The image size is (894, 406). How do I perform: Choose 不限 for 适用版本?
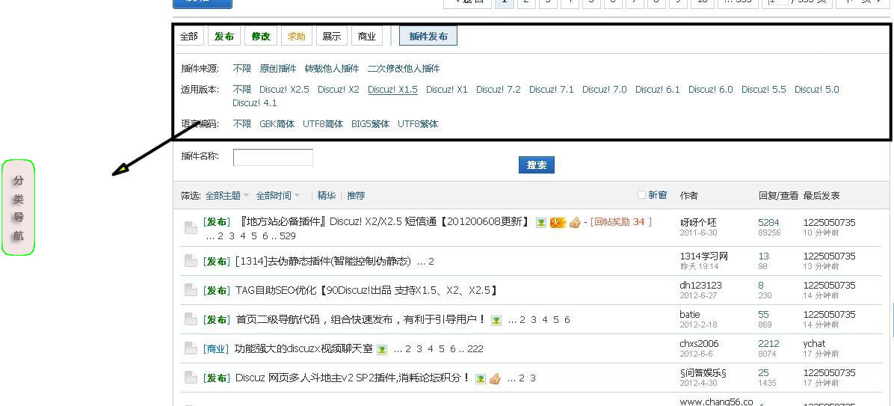pos(241,90)
